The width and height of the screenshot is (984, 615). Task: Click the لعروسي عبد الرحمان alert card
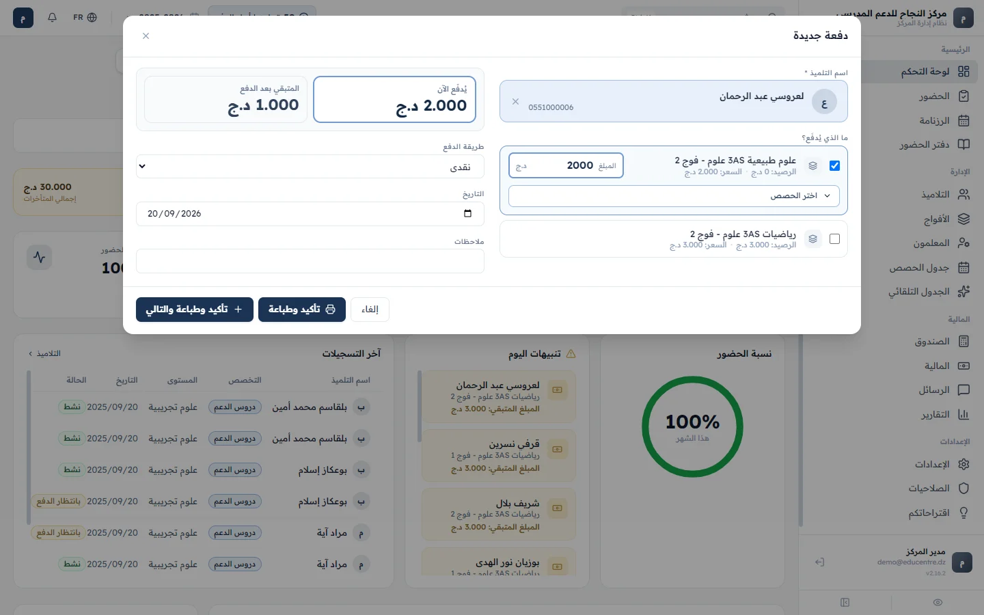[x=499, y=397]
